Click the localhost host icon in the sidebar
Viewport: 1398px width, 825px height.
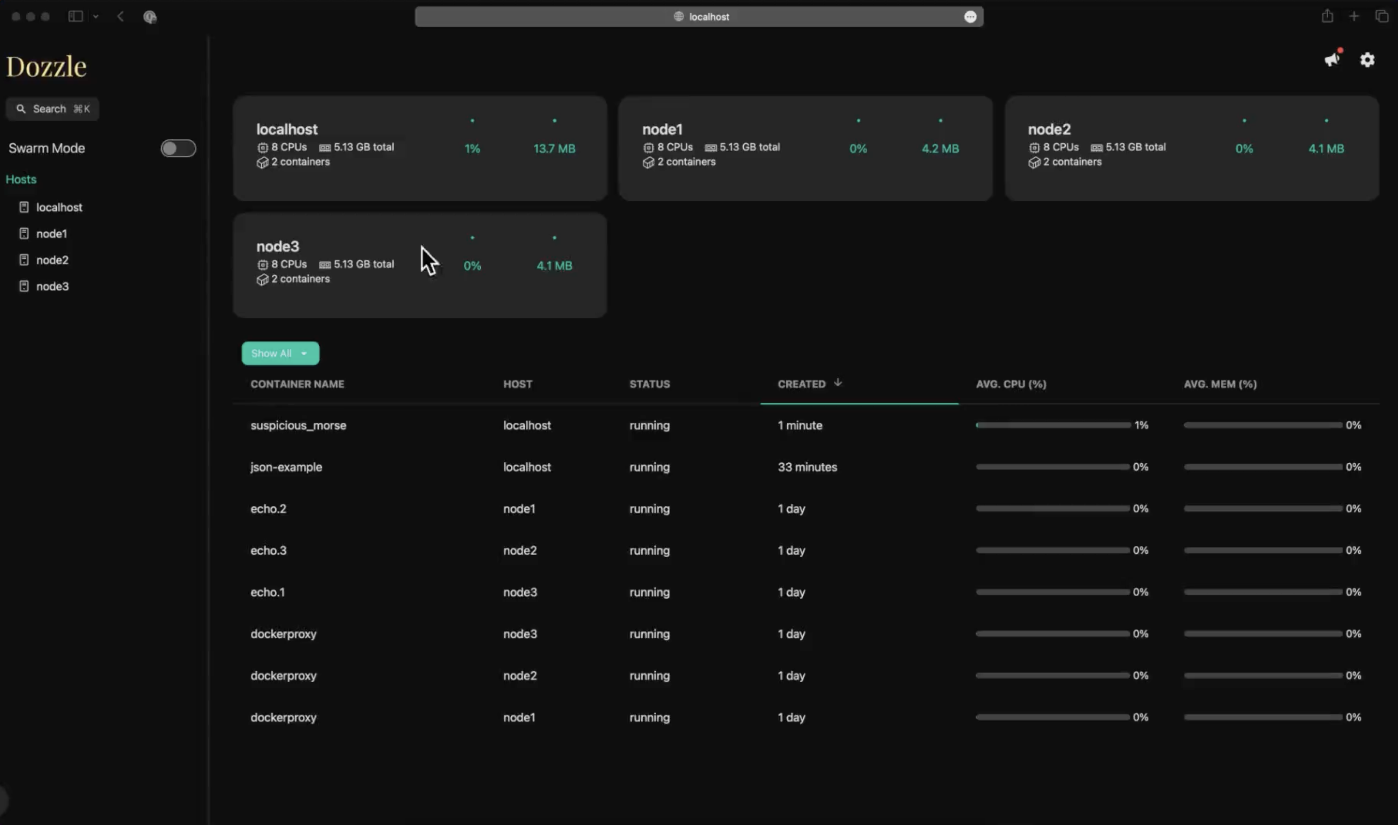tap(24, 207)
